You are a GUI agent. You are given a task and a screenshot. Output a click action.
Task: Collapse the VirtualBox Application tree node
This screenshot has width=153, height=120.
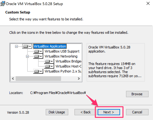16,46
